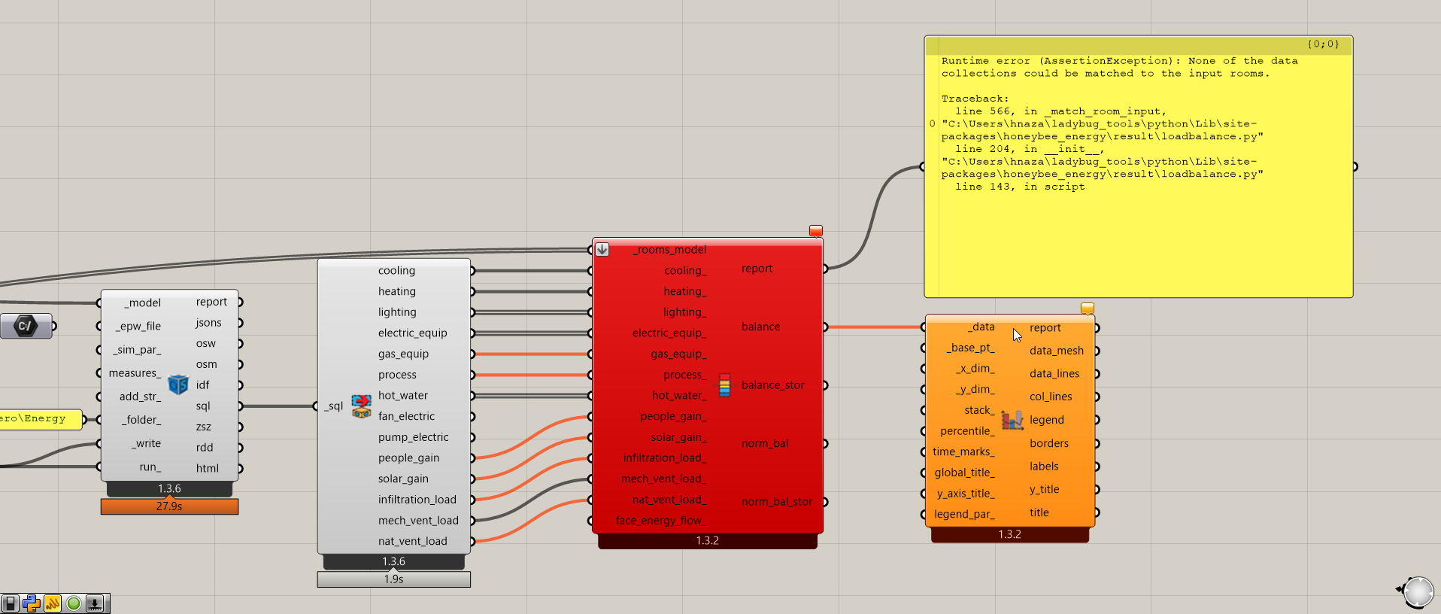Image resolution: width=1441 pixels, height=614 pixels.
Task: Click the percentile_ input label
Action: tap(967, 431)
